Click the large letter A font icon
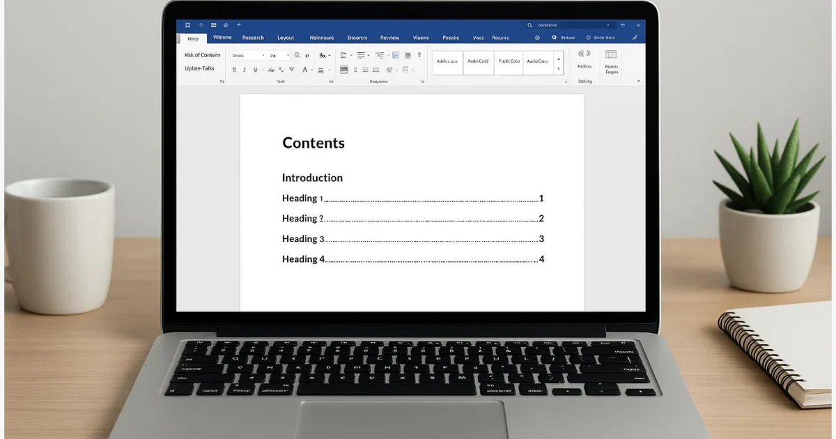This screenshot has height=439, width=836. click(x=305, y=70)
